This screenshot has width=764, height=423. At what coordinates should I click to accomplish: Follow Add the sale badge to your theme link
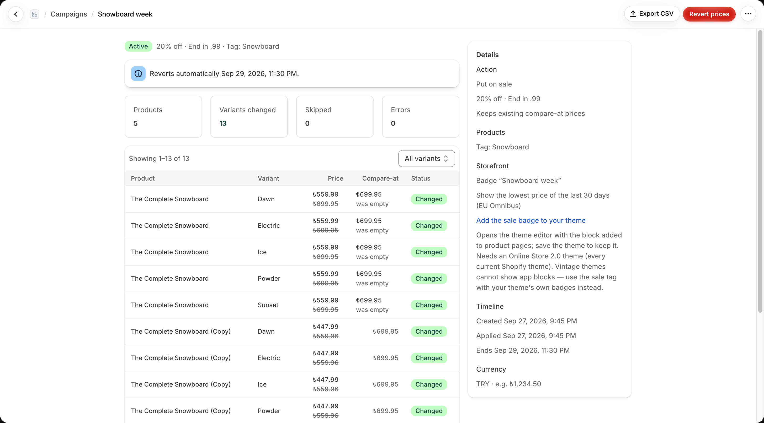[x=530, y=220]
